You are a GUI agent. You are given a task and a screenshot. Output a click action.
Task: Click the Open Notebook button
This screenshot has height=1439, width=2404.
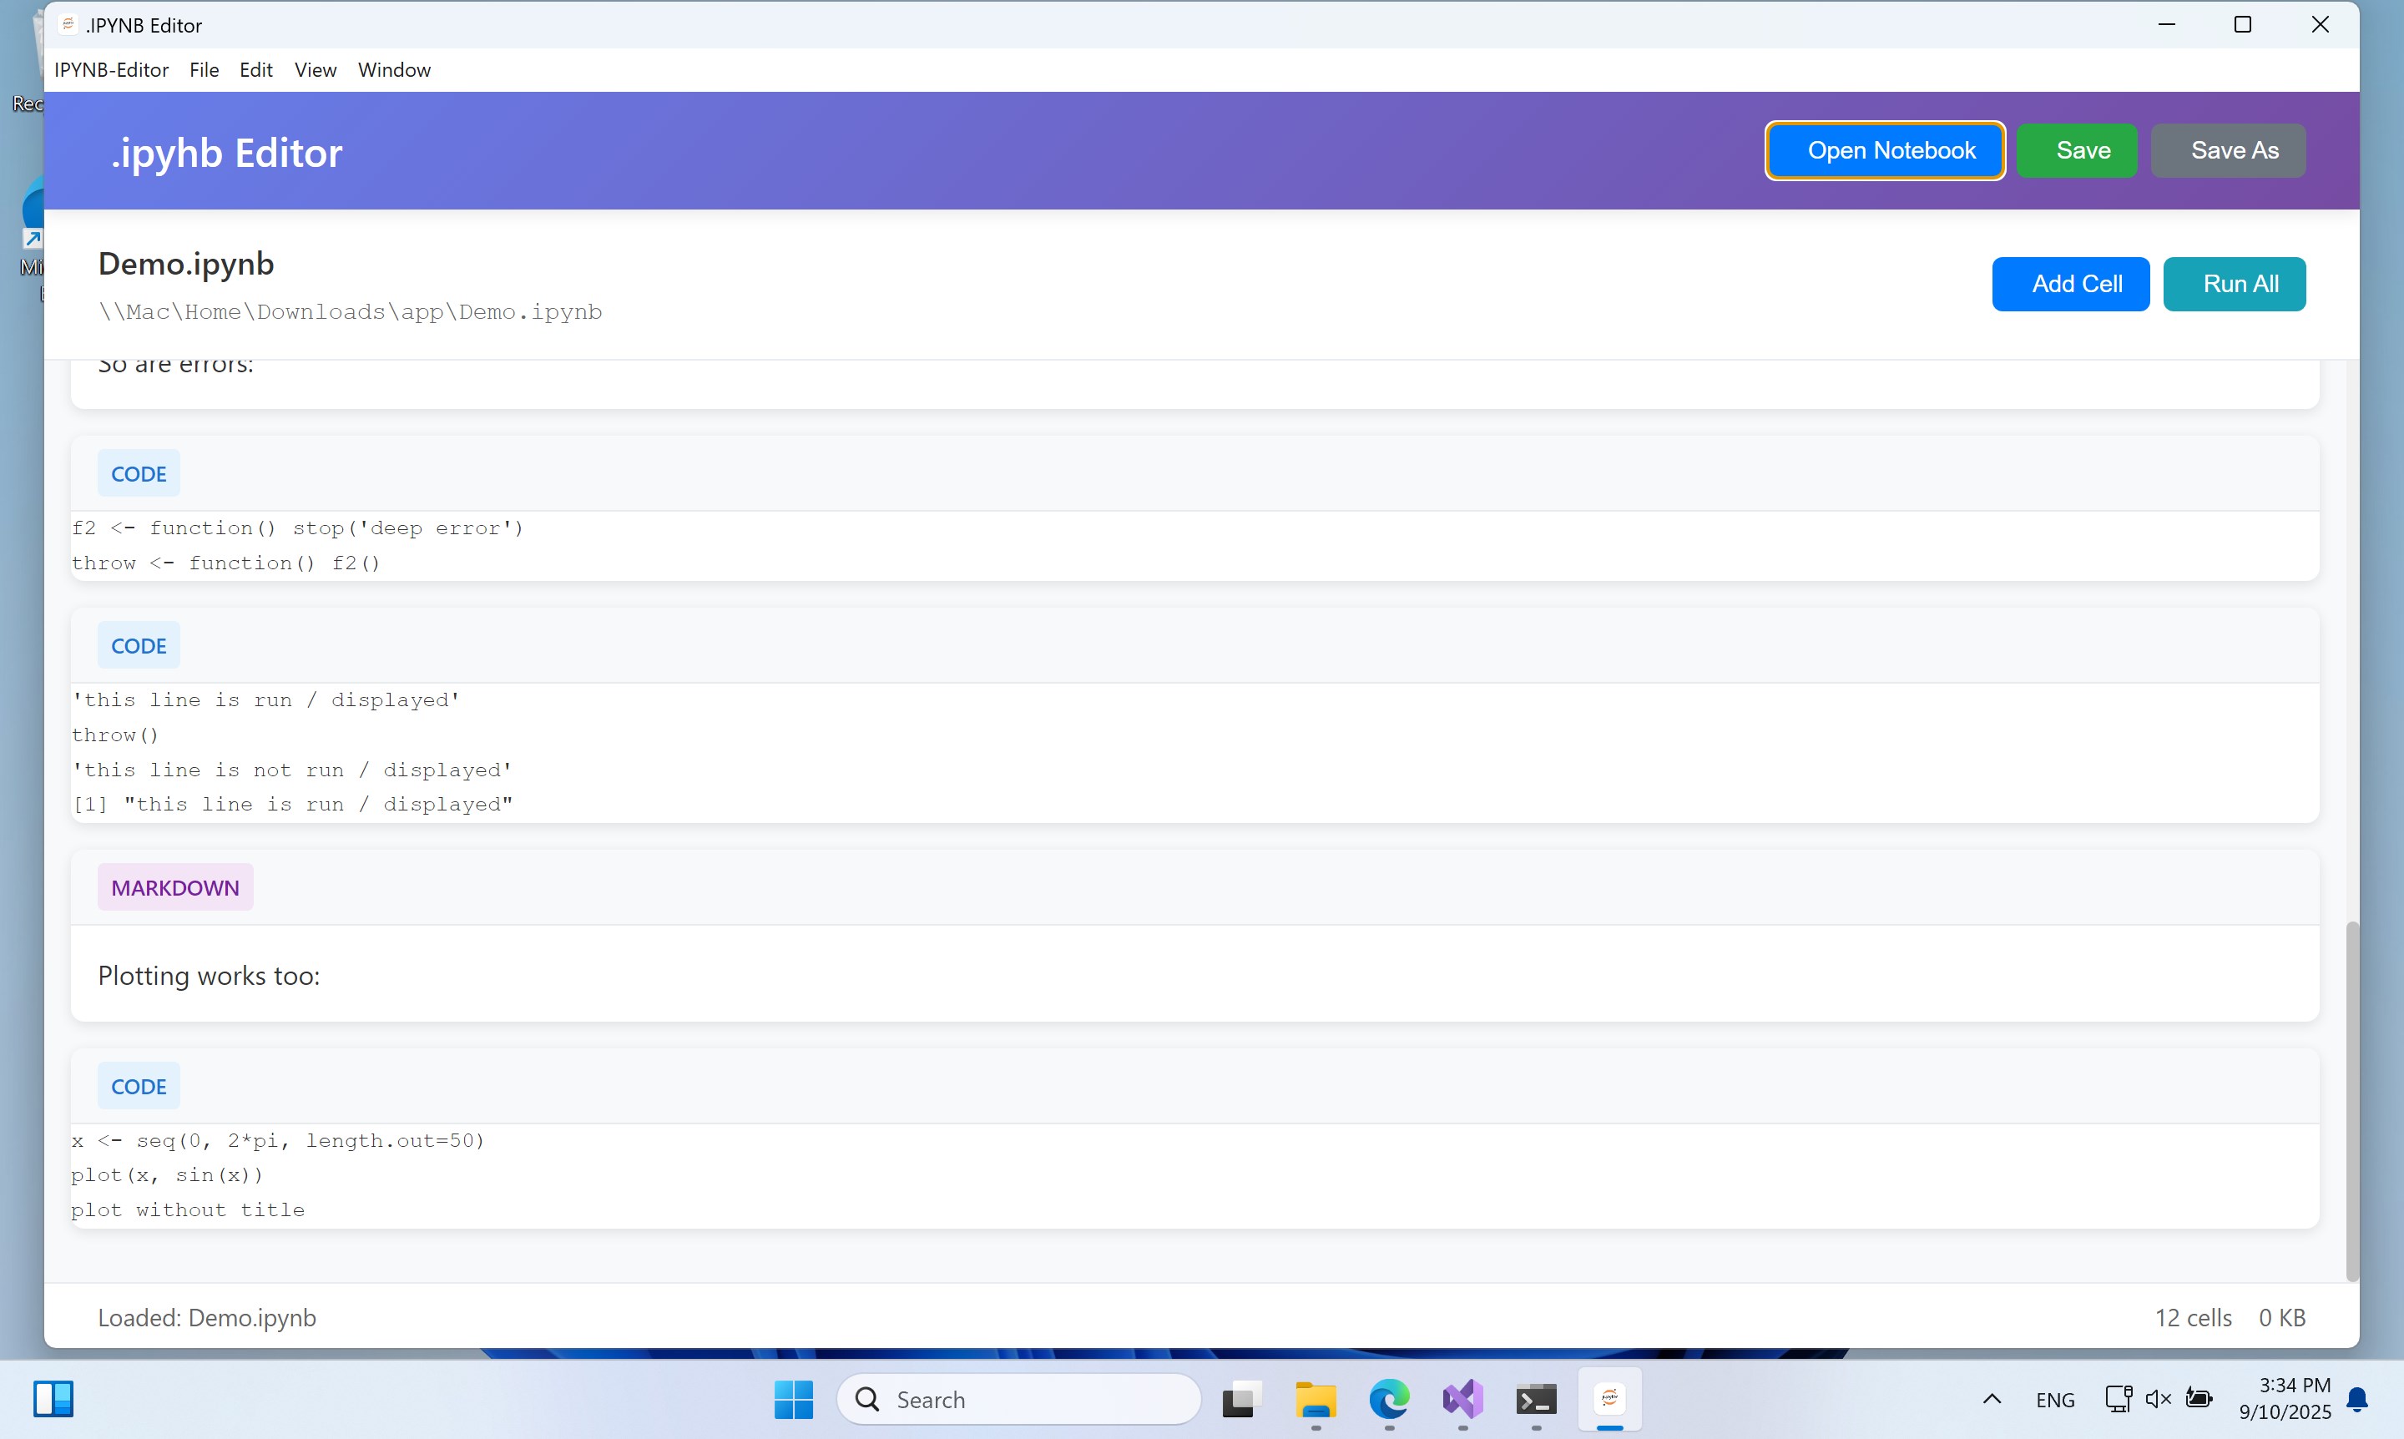coord(1884,150)
